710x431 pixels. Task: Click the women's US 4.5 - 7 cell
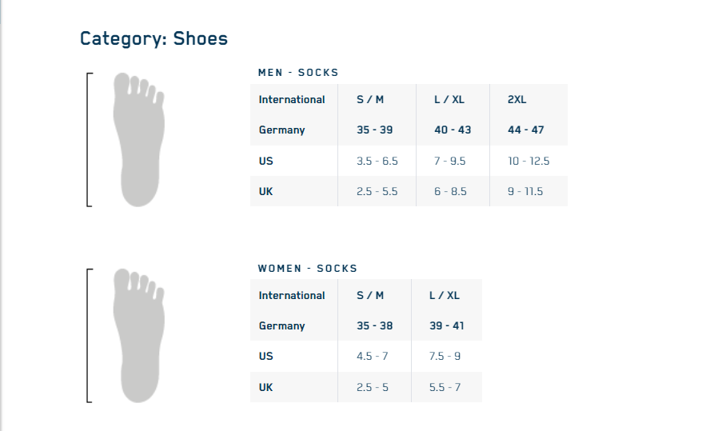[373, 357]
